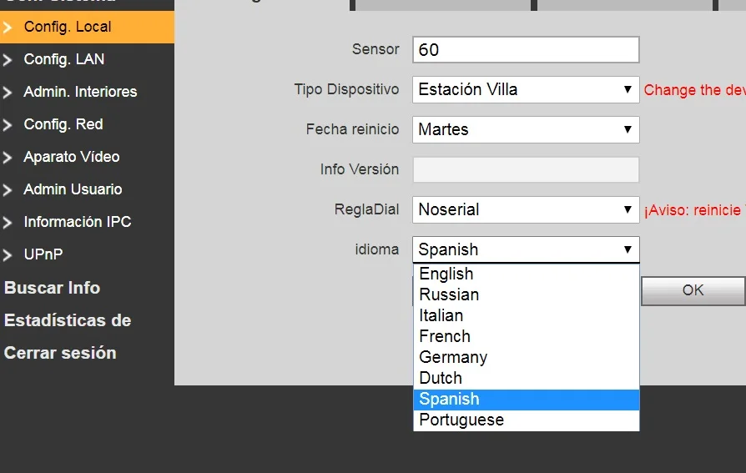
Task: Click the arrow icon next to Admin. Interiores
Action: tap(8, 92)
